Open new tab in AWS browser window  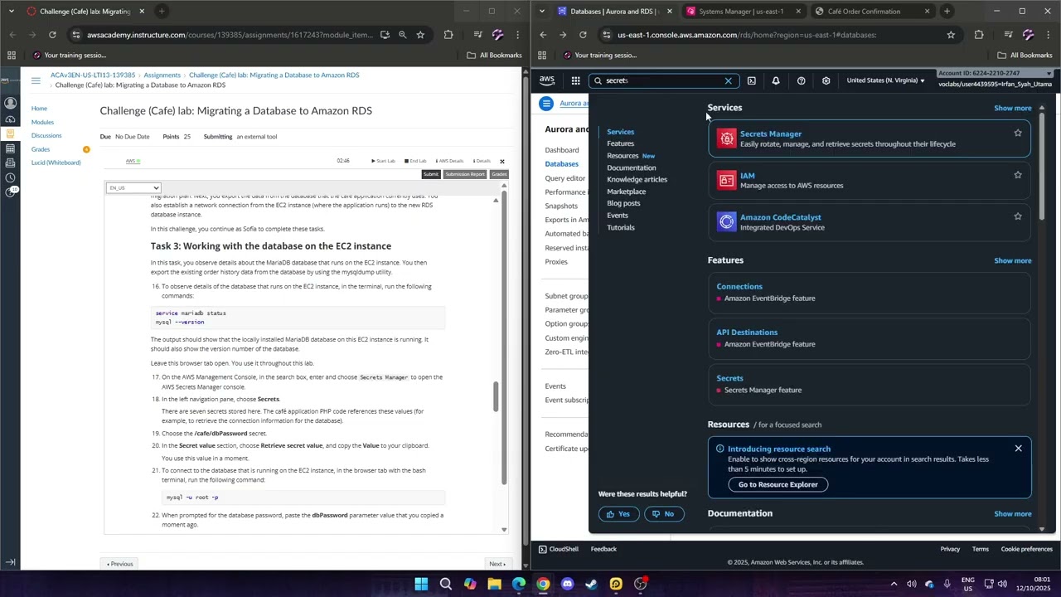point(947,12)
